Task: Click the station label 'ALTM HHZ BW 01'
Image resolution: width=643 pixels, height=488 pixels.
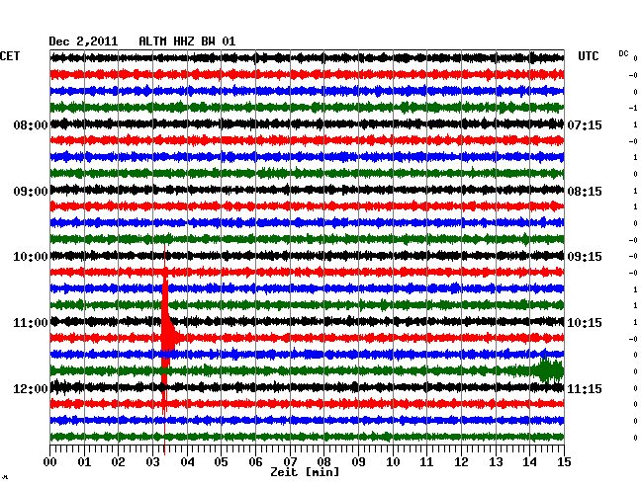Action: point(187,41)
